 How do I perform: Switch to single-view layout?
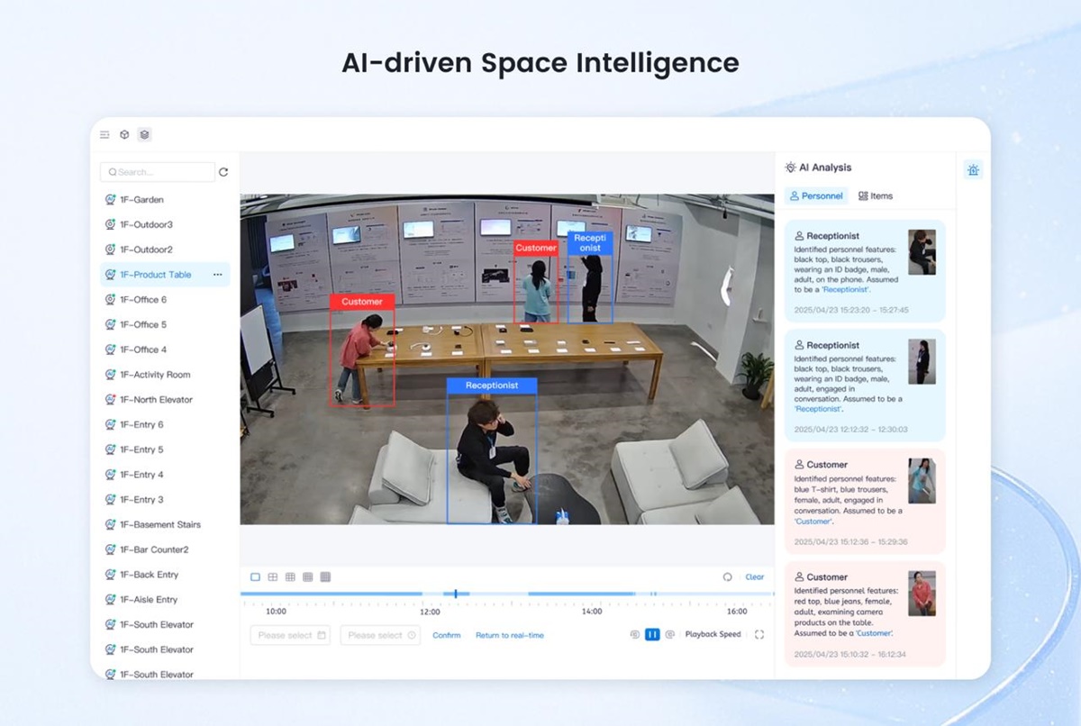click(x=255, y=577)
